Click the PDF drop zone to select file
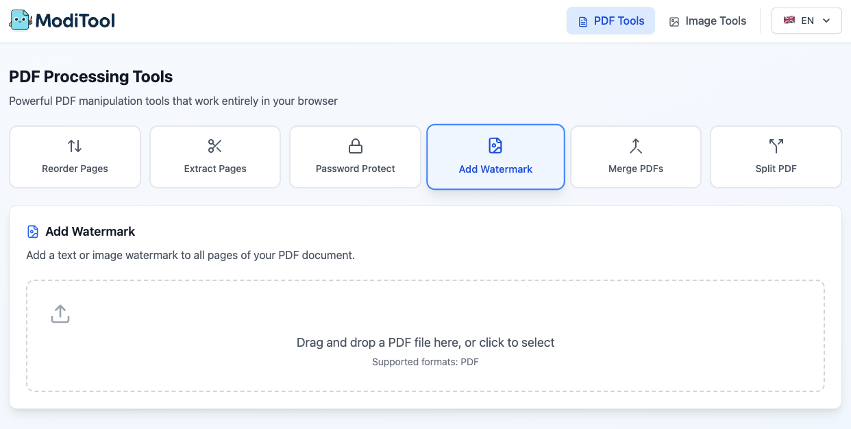Screen dimensions: 851x429 tap(425, 336)
